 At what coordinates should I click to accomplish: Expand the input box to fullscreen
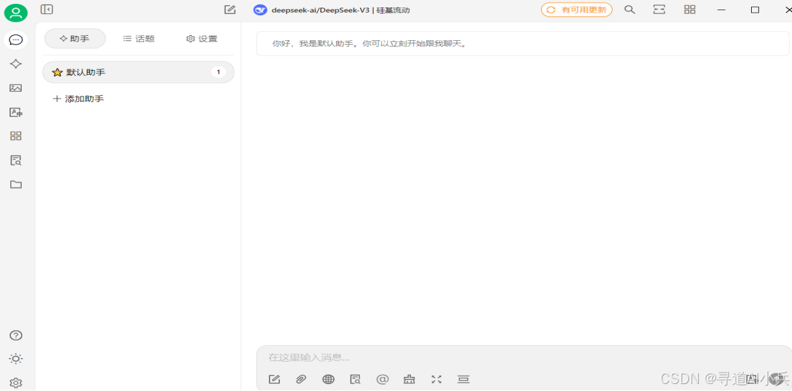point(436,380)
